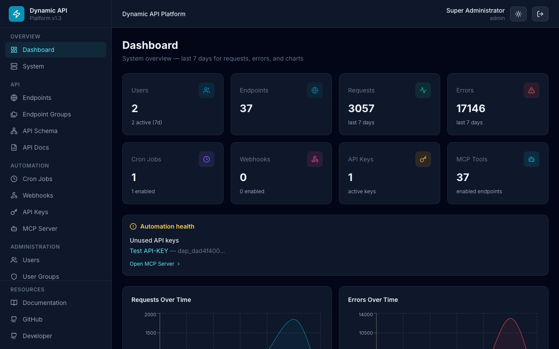This screenshot has height=349, width=559.
Task: Open User Groups sidebar item
Action: 55,276
